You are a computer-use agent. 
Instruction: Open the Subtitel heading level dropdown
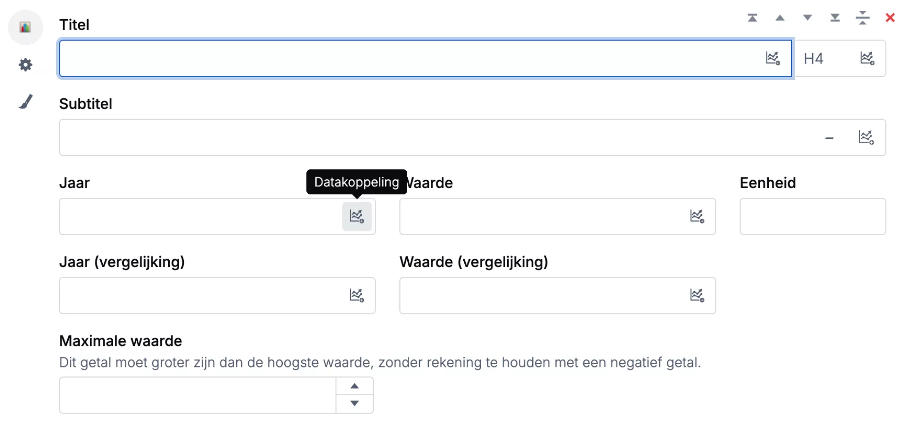(x=829, y=137)
